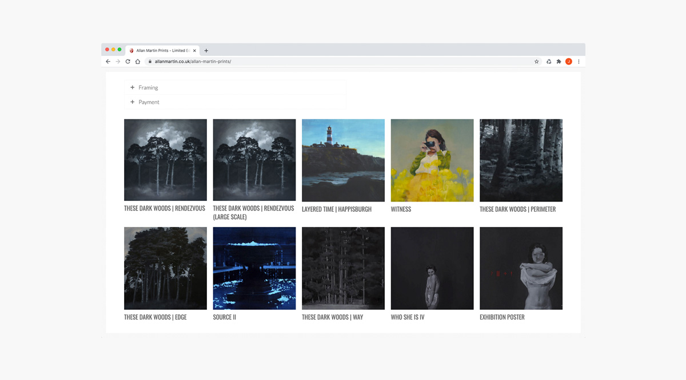
Task: Click the browser forward arrow
Action: coord(118,62)
